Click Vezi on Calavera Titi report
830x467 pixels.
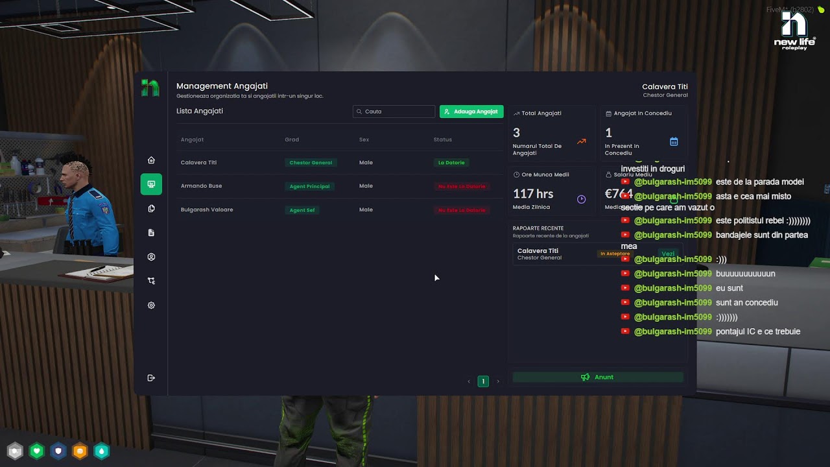click(668, 254)
